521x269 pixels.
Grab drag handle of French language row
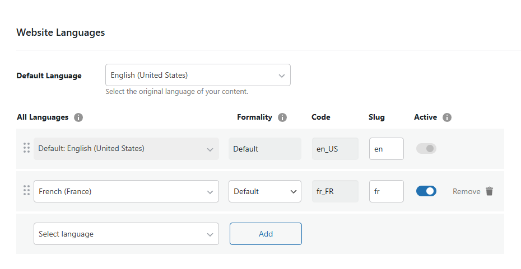[x=26, y=191]
